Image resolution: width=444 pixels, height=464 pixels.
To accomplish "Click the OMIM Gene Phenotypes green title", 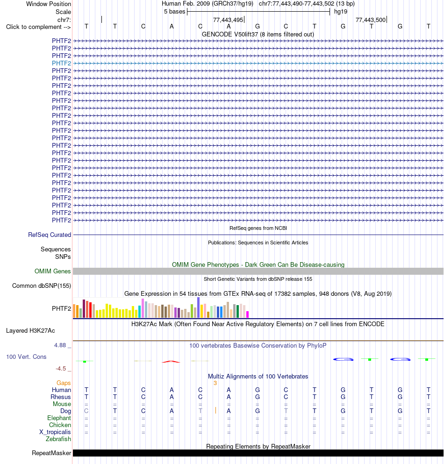I will click(258, 264).
